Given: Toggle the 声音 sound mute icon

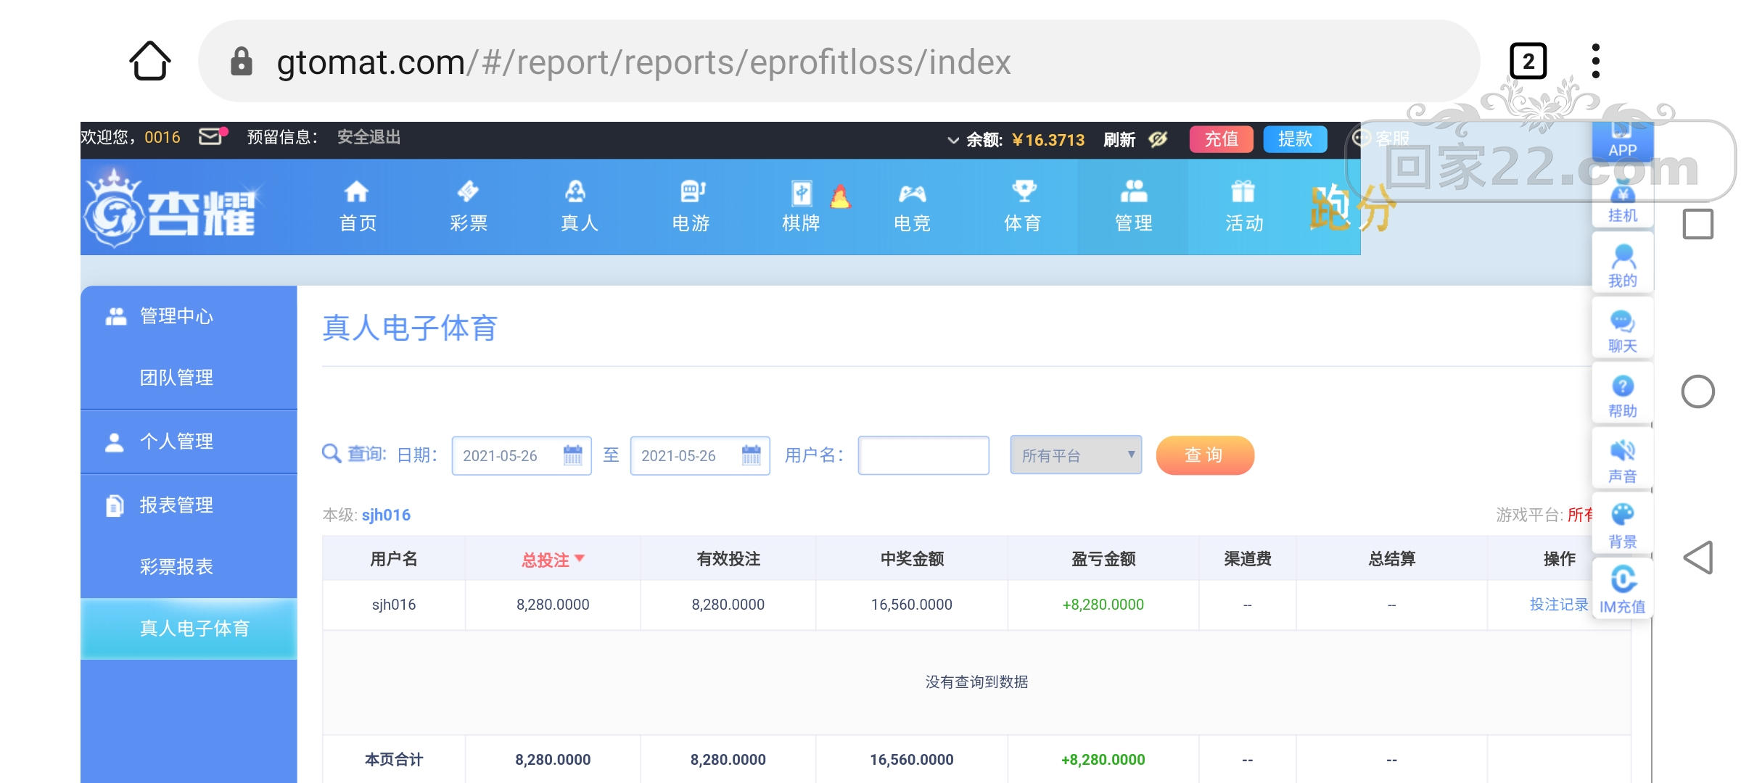Looking at the screenshot, I should pos(1623,451).
